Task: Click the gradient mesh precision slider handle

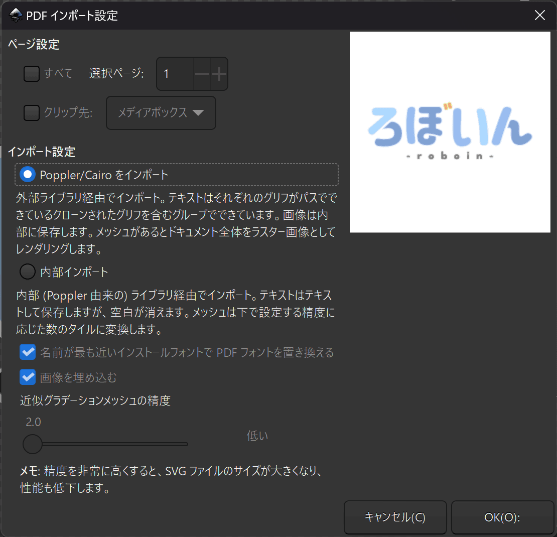Action: [32, 444]
